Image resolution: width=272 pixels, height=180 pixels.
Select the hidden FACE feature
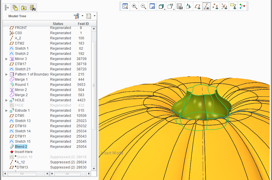tap(19, 105)
